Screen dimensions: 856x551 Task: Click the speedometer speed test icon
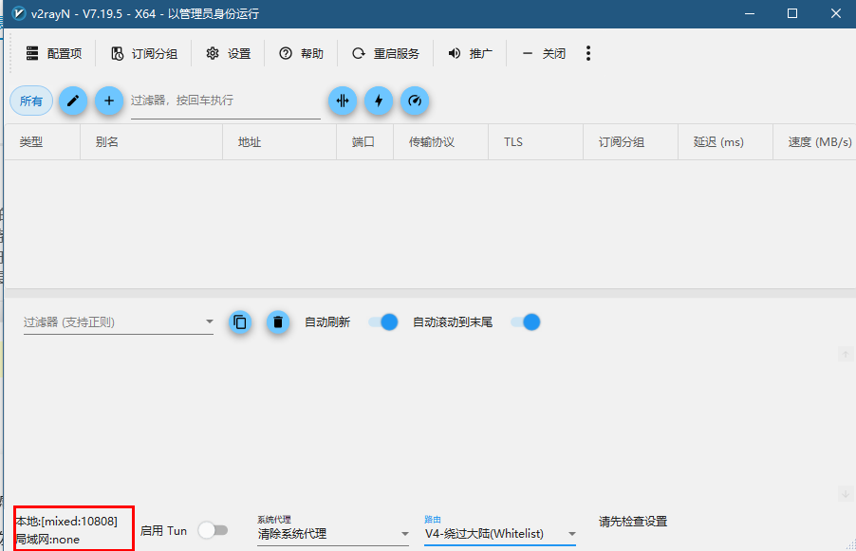pos(415,101)
